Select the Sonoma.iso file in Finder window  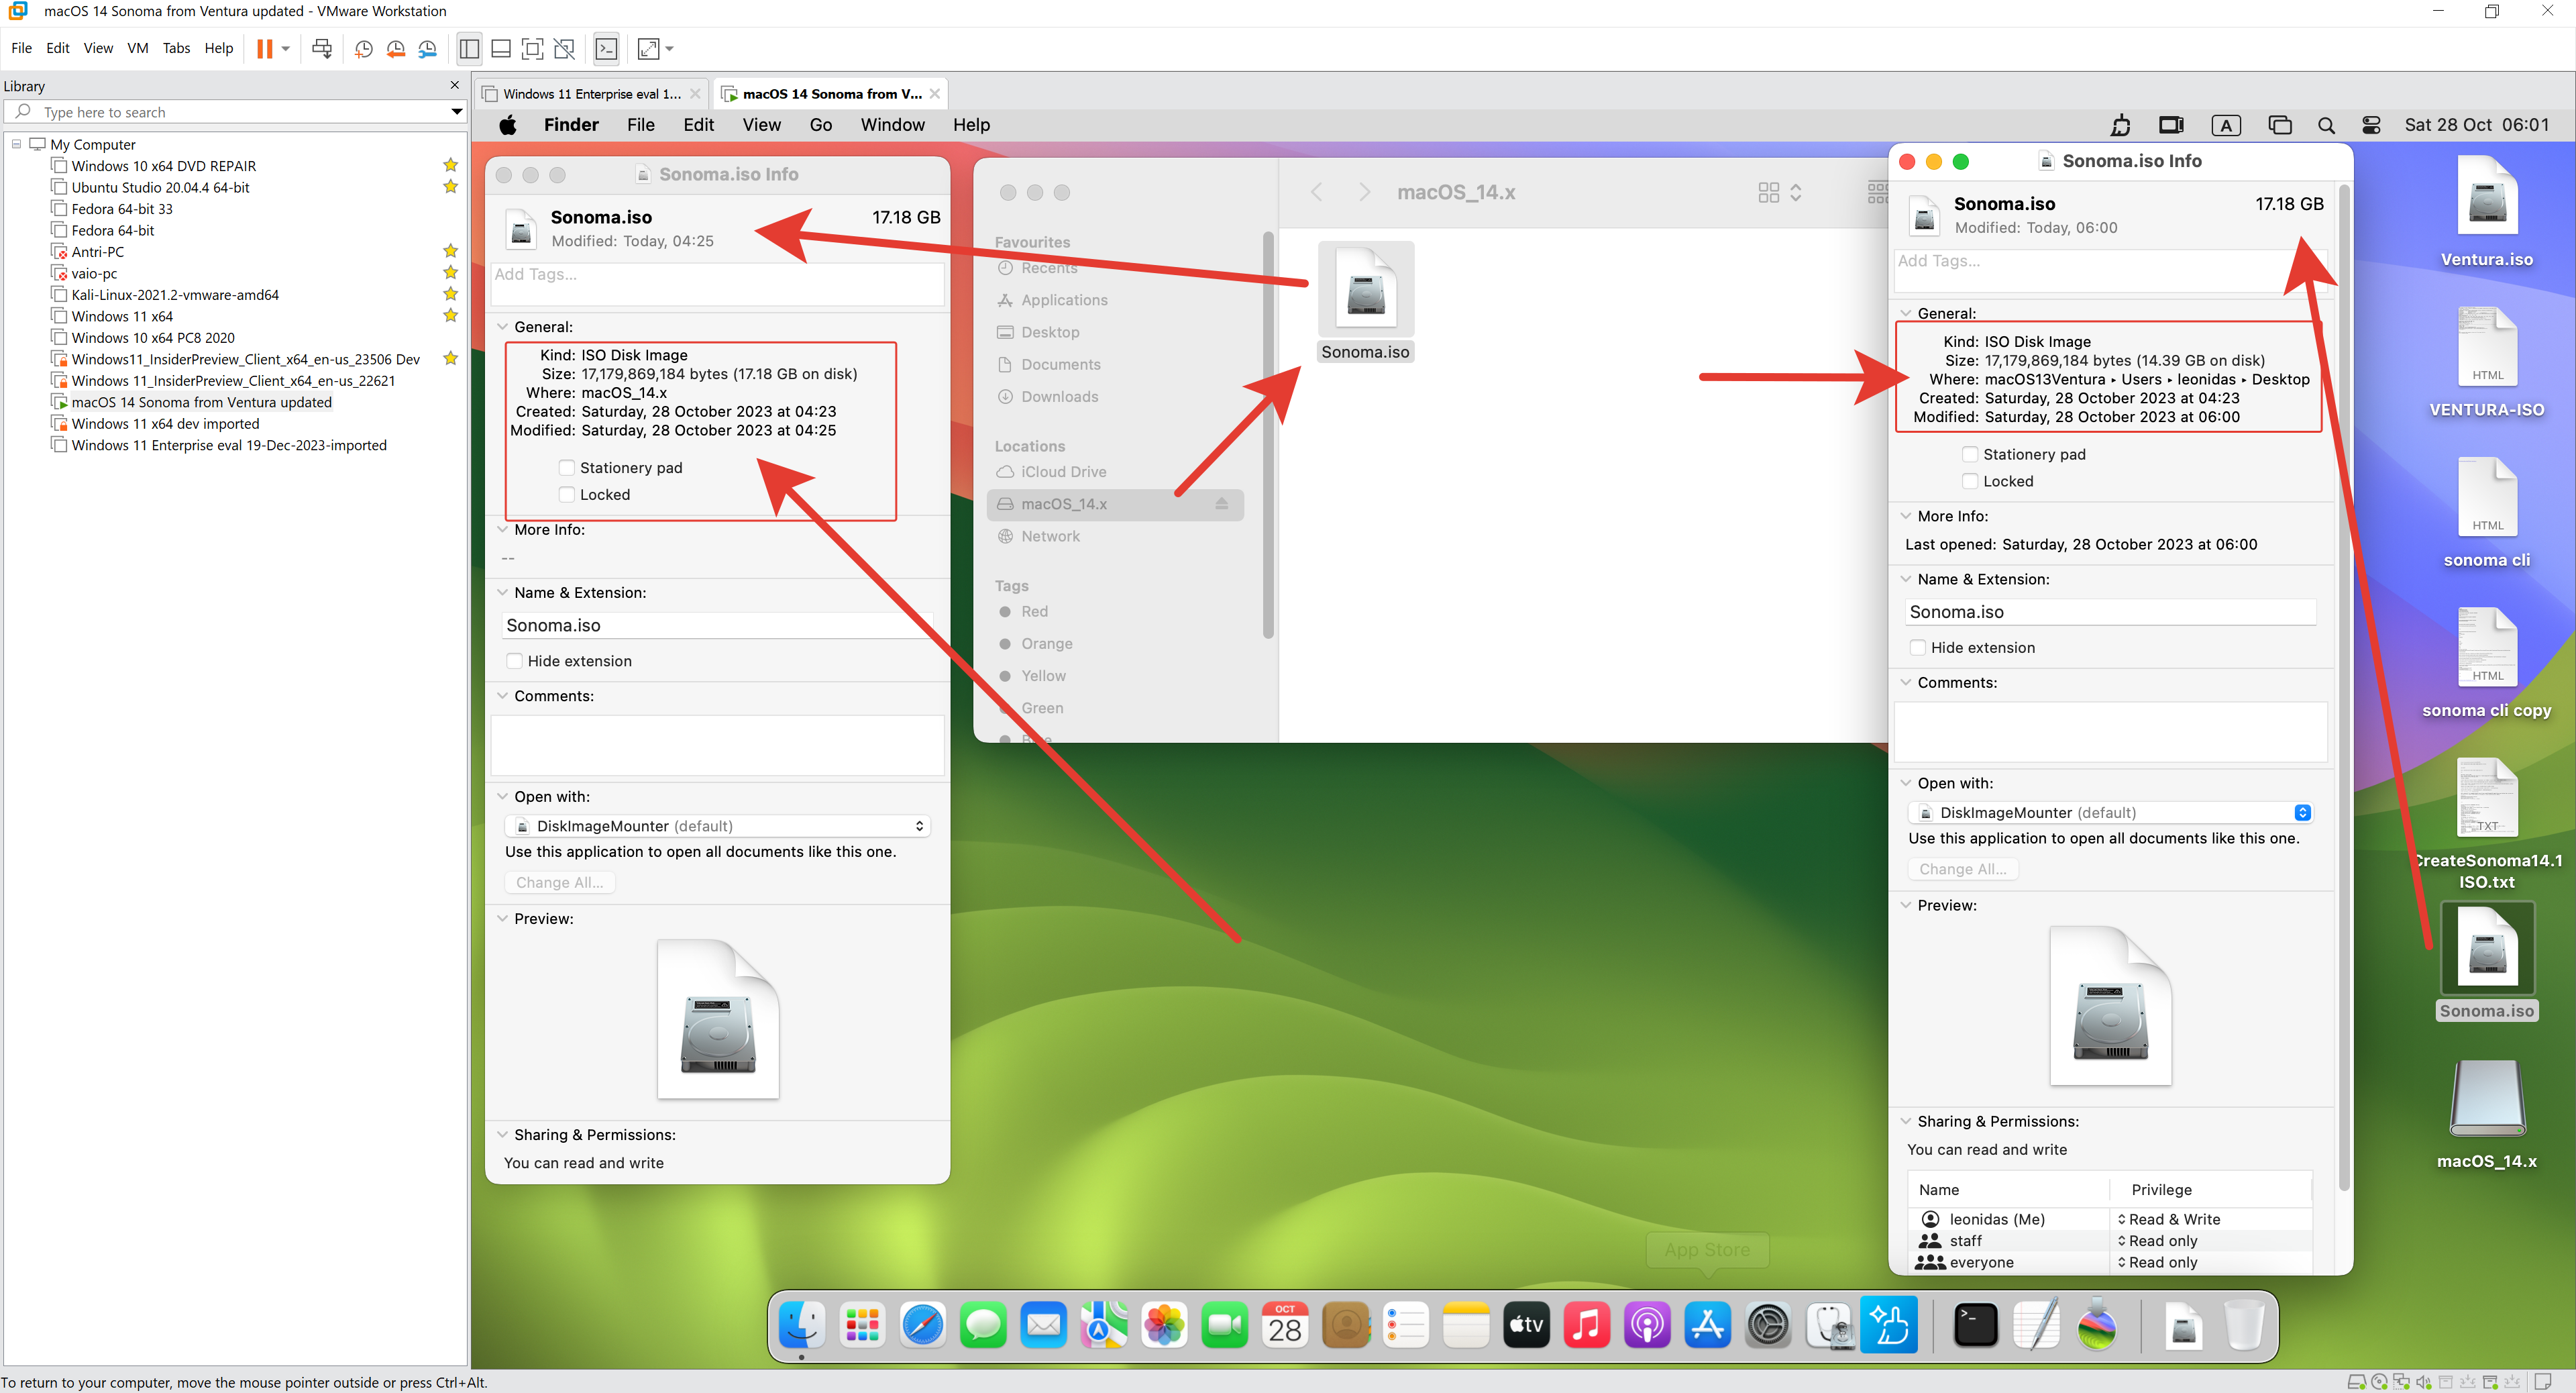tap(1365, 302)
